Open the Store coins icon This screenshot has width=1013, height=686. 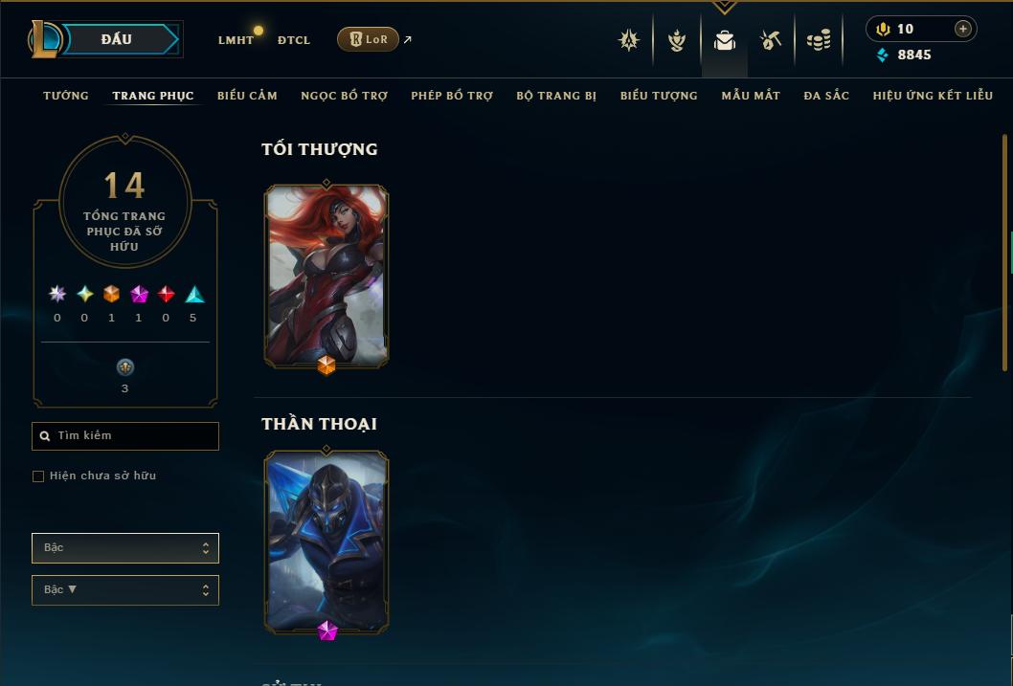click(819, 40)
